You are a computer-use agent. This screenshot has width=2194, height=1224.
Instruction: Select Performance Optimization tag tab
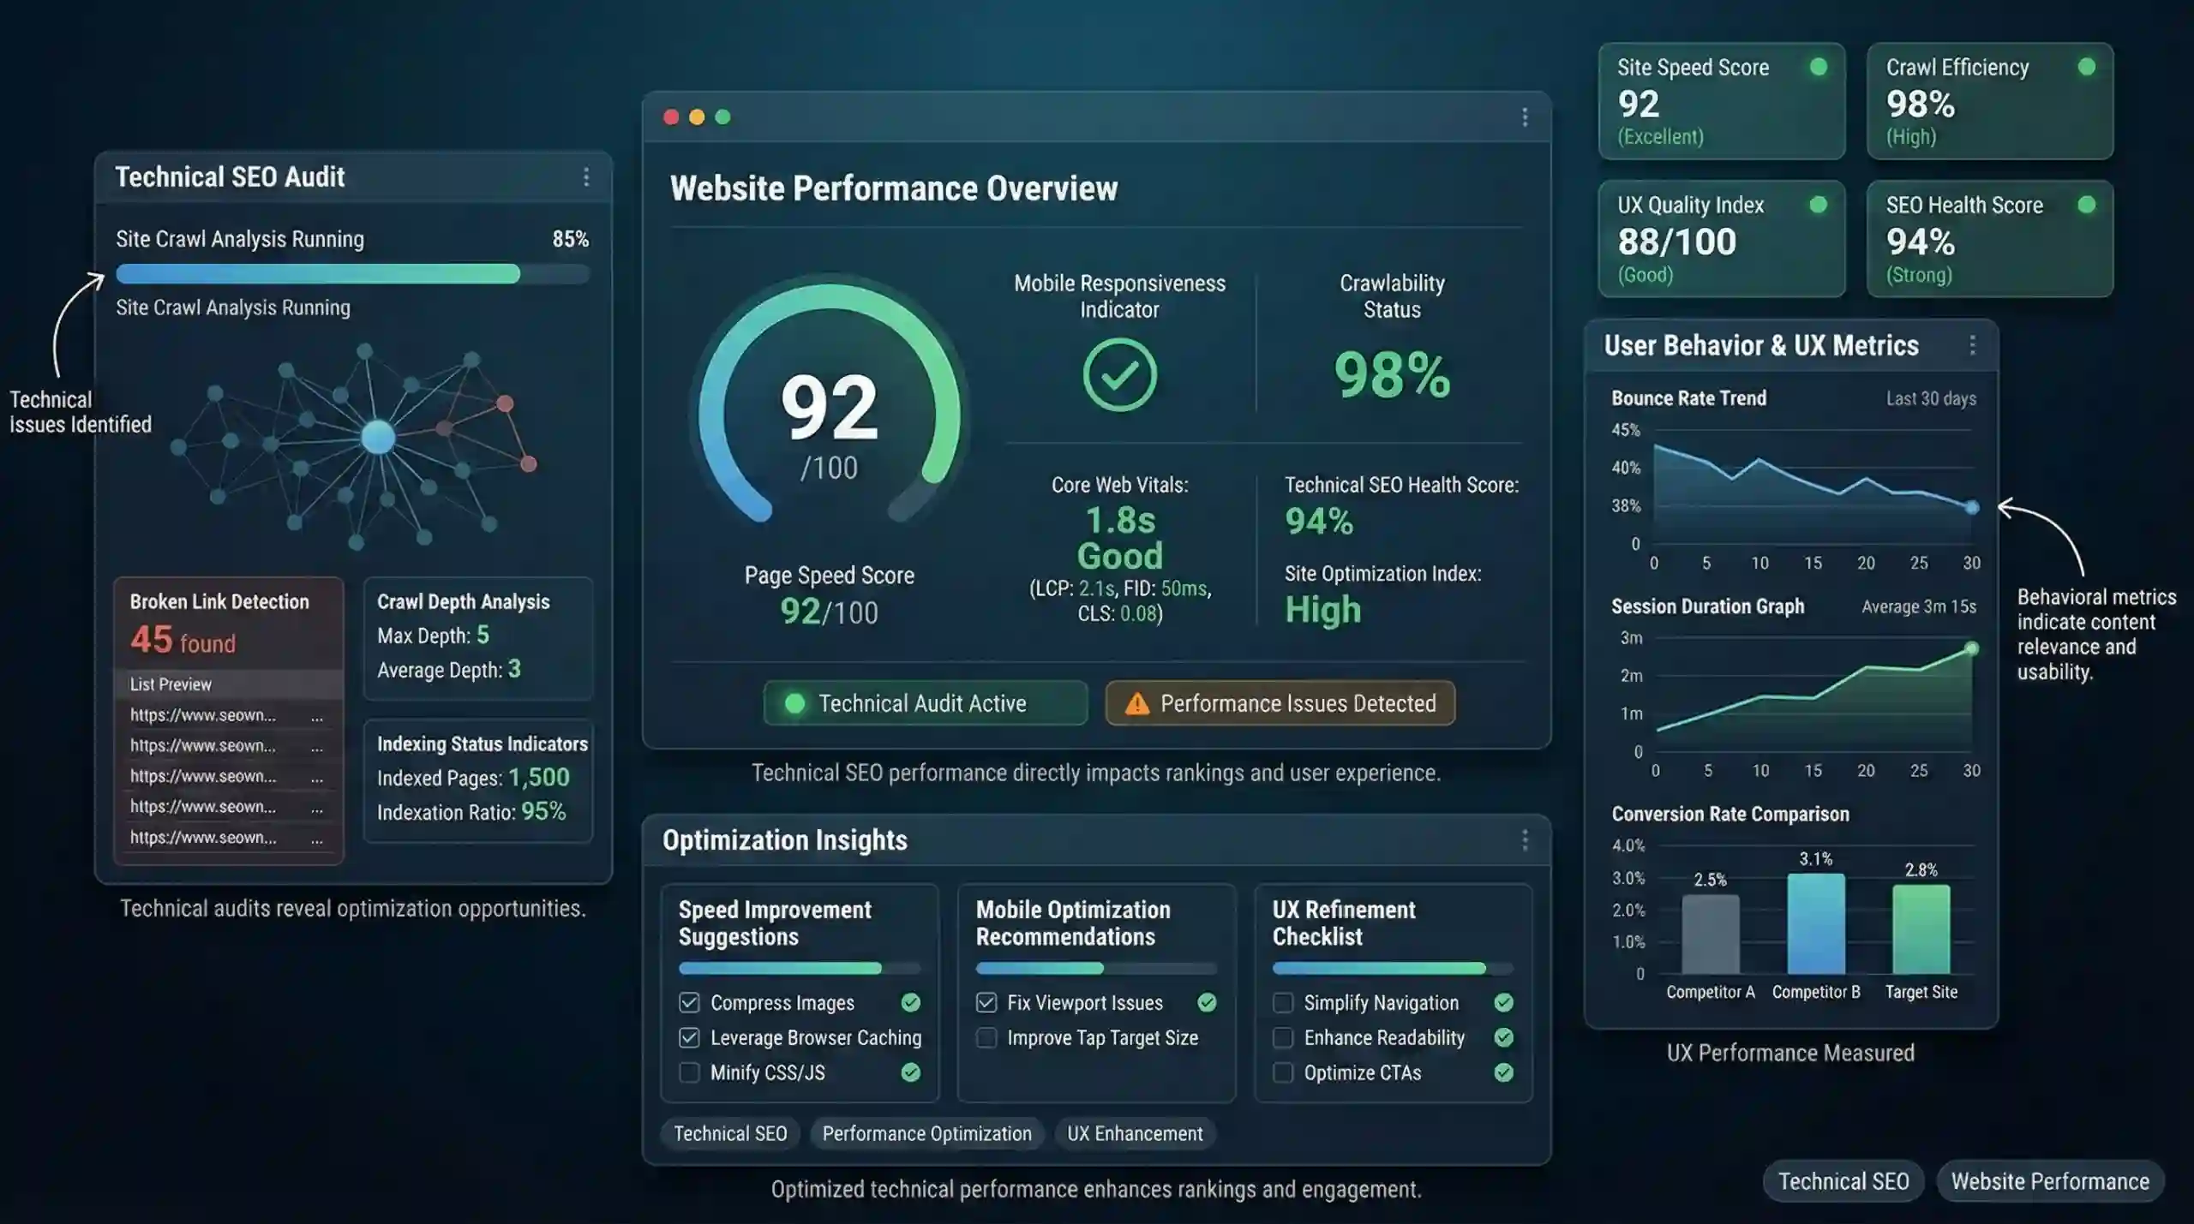click(926, 1133)
